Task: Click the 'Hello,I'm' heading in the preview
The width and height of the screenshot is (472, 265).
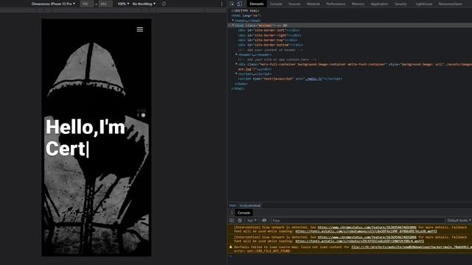Action: coord(86,127)
